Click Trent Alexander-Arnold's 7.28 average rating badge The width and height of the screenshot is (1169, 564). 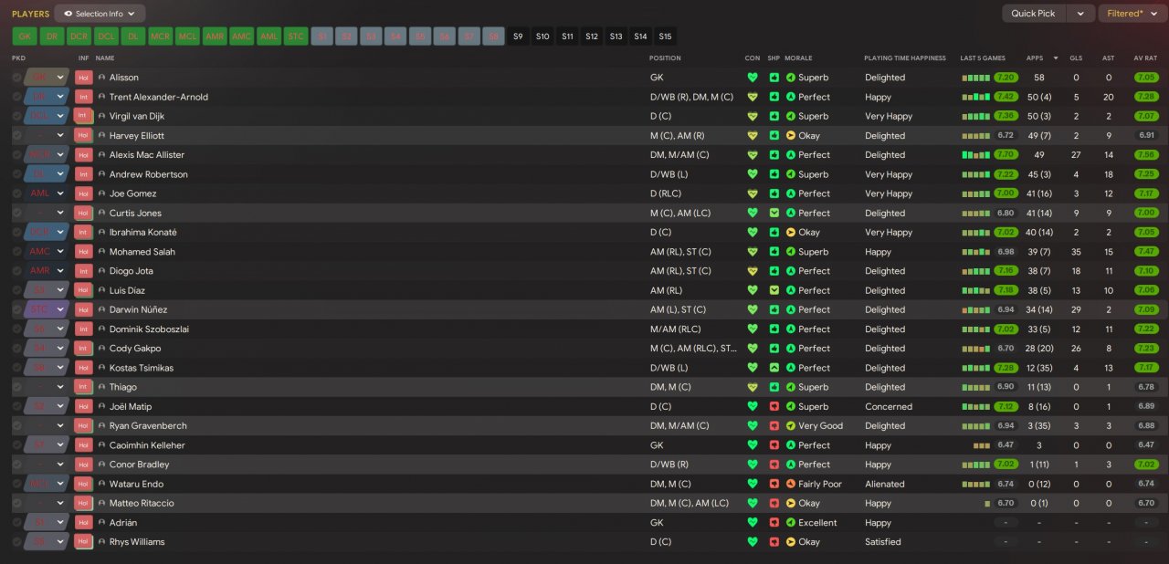[x=1147, y=97]
